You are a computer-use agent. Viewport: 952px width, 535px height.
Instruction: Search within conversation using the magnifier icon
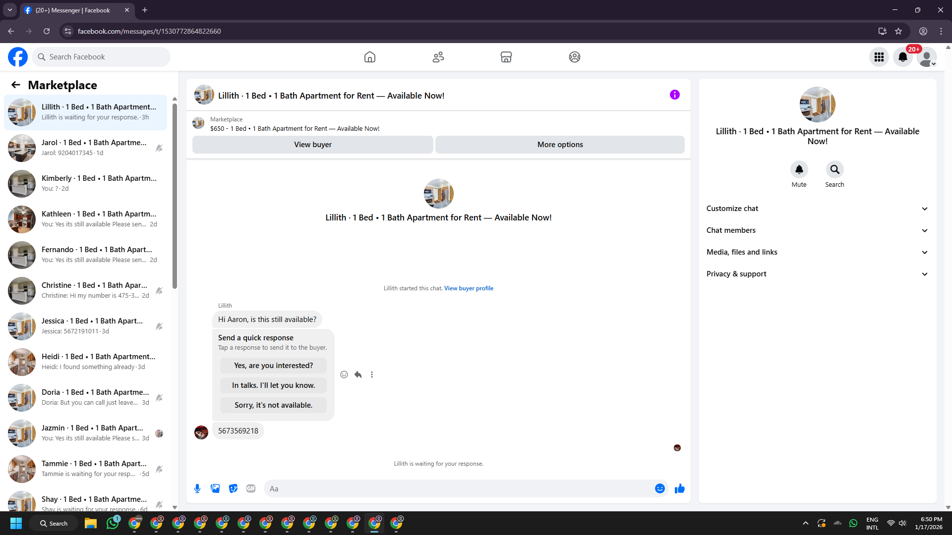[834, 169]
